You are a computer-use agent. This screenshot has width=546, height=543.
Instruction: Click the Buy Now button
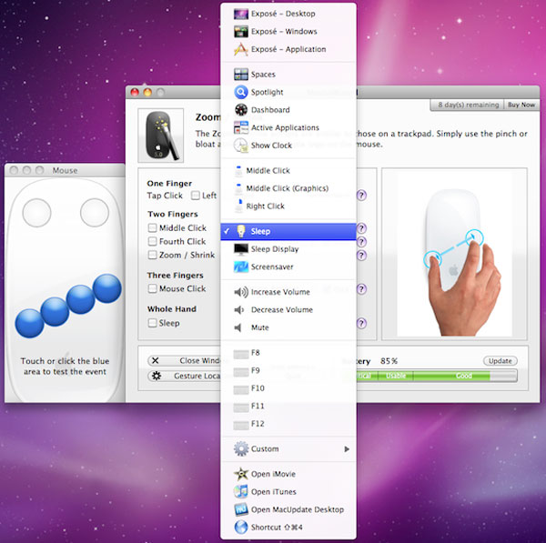click(521, 105)
